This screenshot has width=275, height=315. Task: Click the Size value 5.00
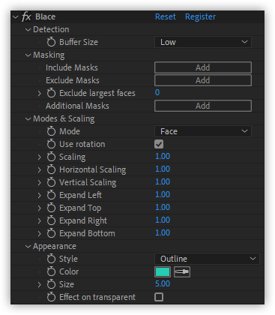coord(163,283)
